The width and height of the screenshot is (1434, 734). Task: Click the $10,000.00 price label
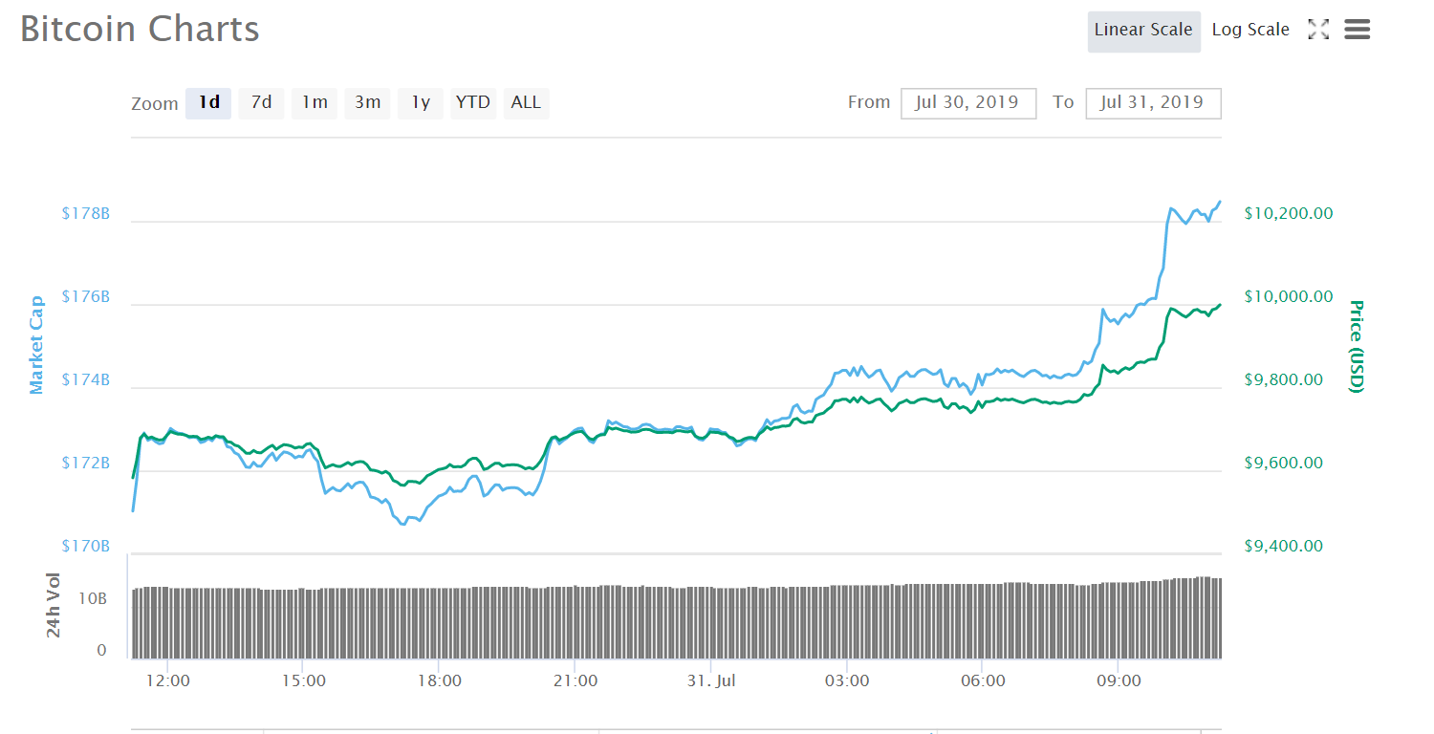tap(1289, 297)
